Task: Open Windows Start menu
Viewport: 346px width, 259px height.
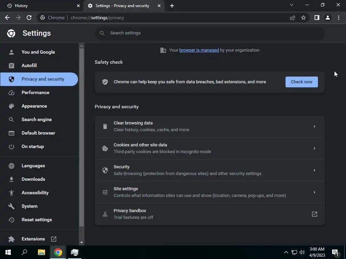Action: pos(8,252)
